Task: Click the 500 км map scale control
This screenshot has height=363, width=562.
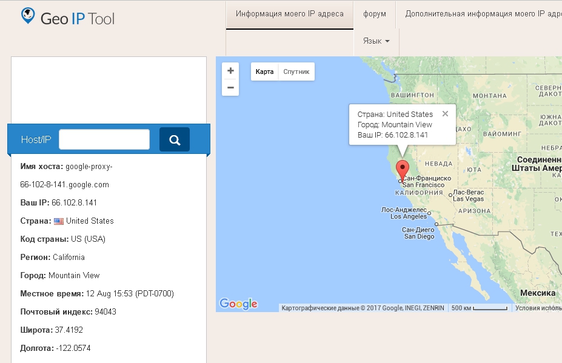Action: click(479, 308)
